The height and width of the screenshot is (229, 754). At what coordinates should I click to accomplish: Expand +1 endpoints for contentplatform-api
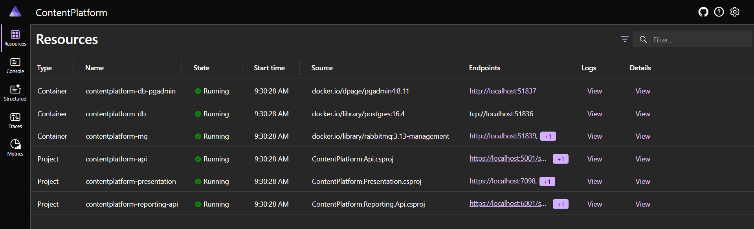pos(561,159)
